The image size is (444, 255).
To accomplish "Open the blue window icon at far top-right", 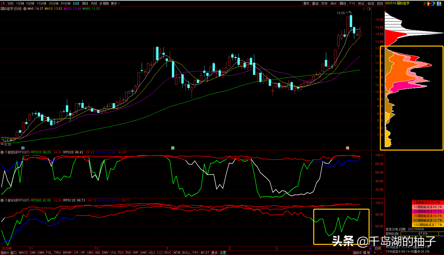I will [439, 3].
